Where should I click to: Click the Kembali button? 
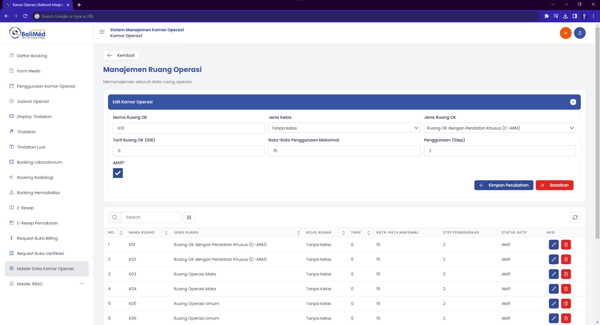coord(121,55)
